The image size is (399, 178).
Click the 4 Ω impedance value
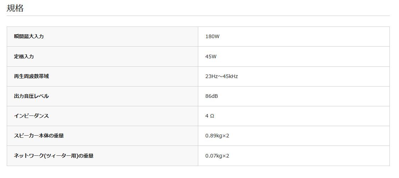click(x=210, y=116)
